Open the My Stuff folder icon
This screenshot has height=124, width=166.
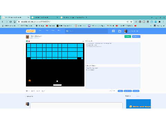[120, 31]
